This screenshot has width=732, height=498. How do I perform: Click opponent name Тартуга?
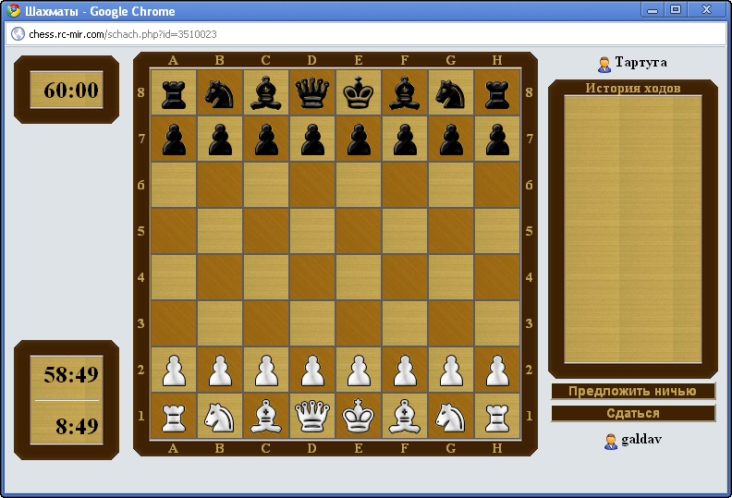tap(640, 63)
